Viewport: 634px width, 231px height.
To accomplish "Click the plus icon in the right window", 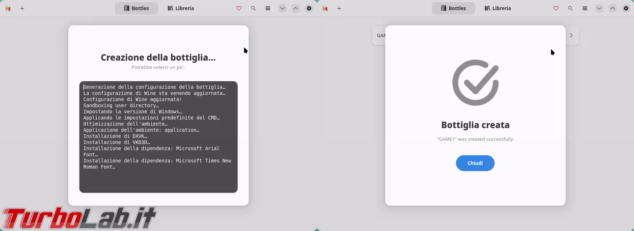I will tap(339, 8).
